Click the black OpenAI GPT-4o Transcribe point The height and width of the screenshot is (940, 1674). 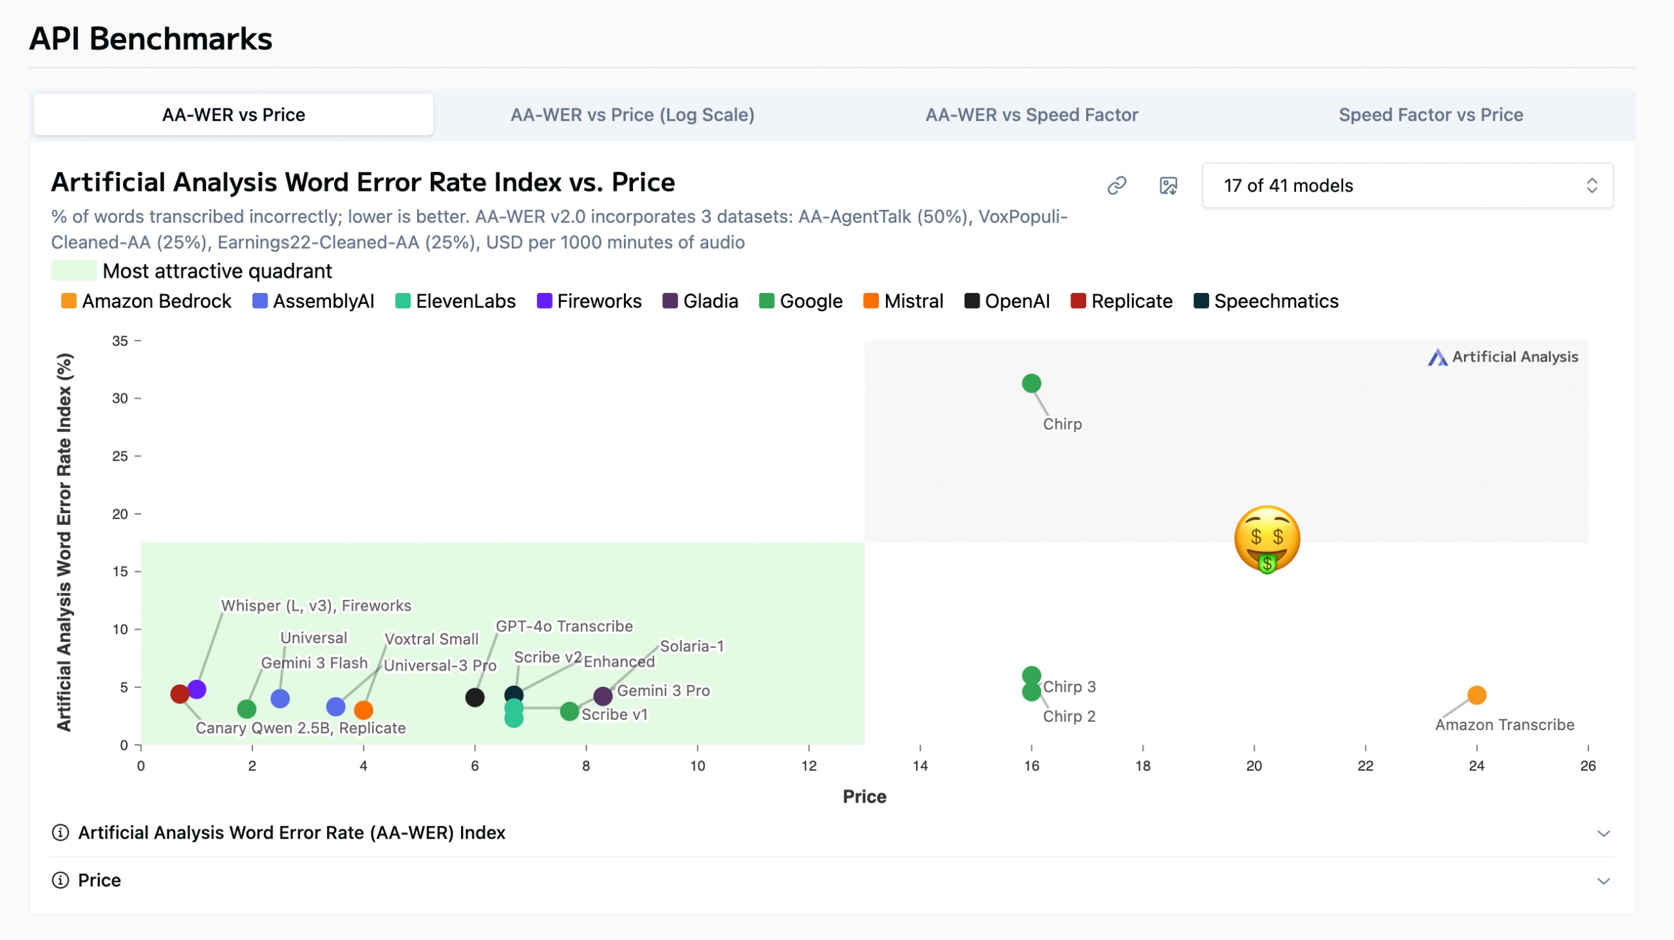[x=475, y=697]
